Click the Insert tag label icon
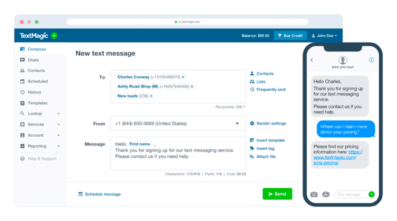 click(252, 148)
